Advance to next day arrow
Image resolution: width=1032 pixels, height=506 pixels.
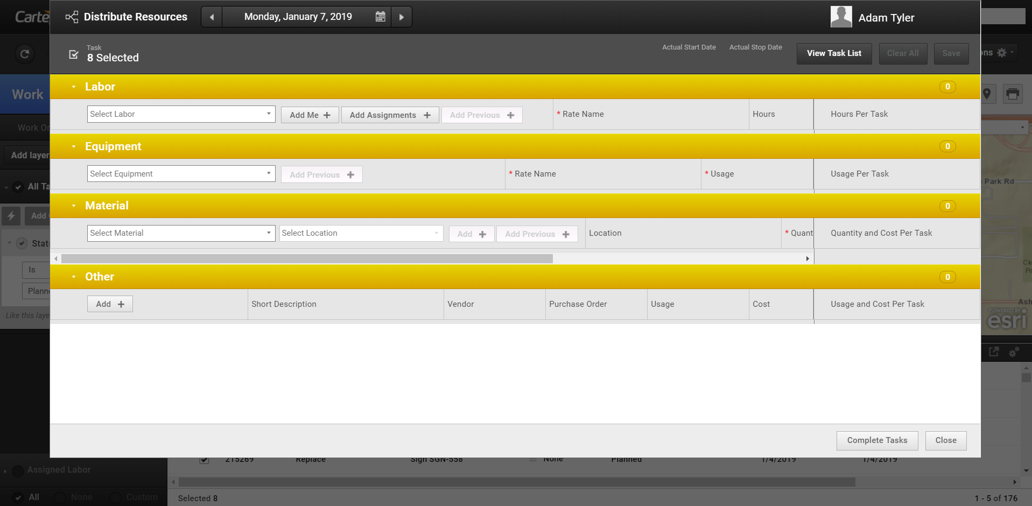point(402,17)
